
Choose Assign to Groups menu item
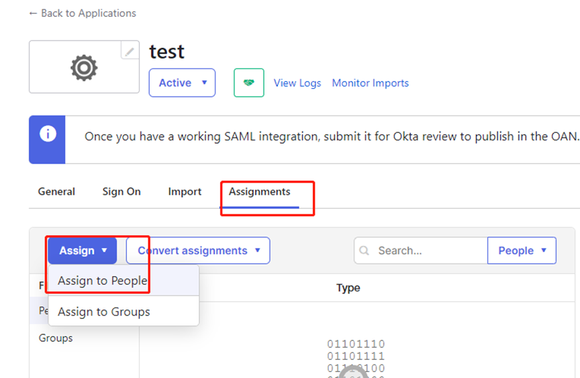[x=124, y=312]
